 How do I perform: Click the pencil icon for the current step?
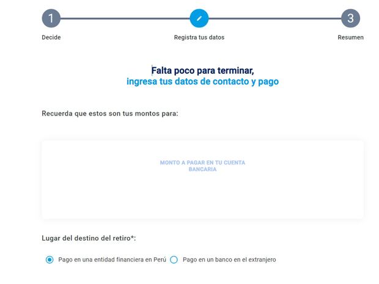click(x=199, y=18)
